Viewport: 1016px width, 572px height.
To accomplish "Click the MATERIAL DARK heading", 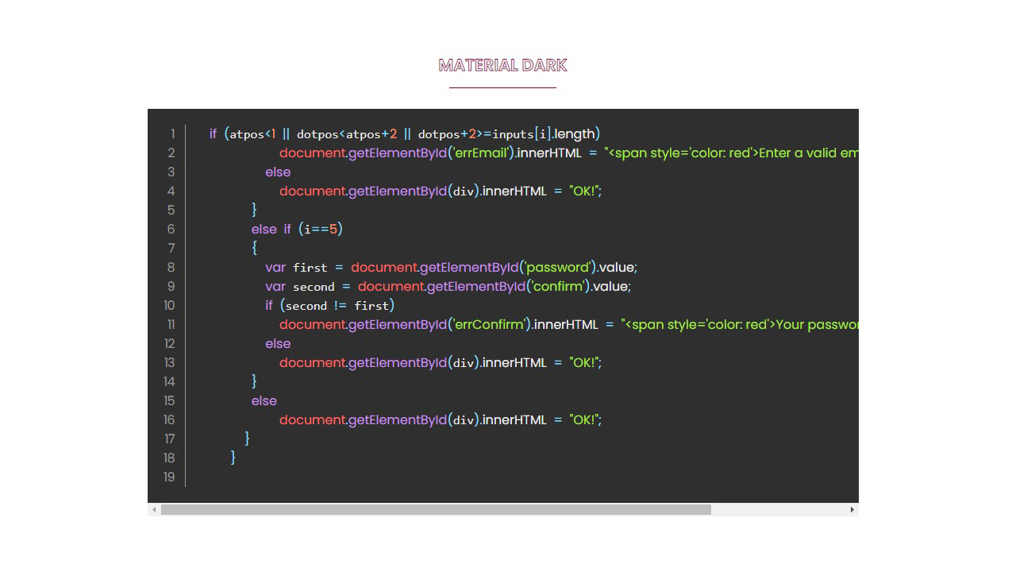I will click(502, 65).
